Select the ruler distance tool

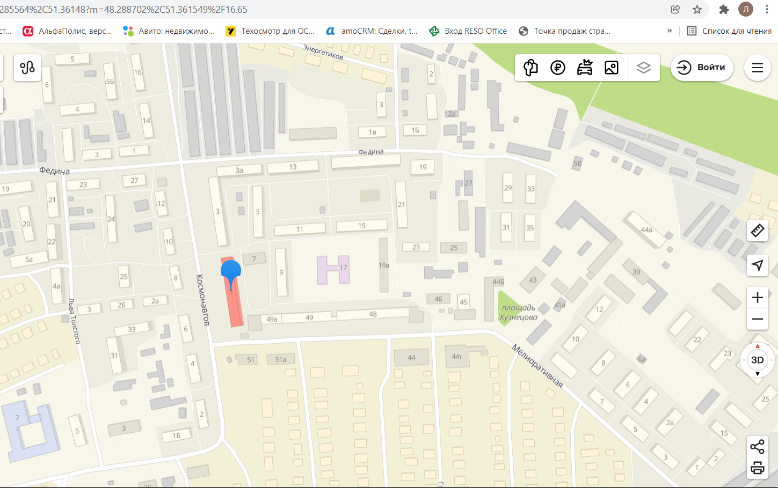tap(758, 231)
